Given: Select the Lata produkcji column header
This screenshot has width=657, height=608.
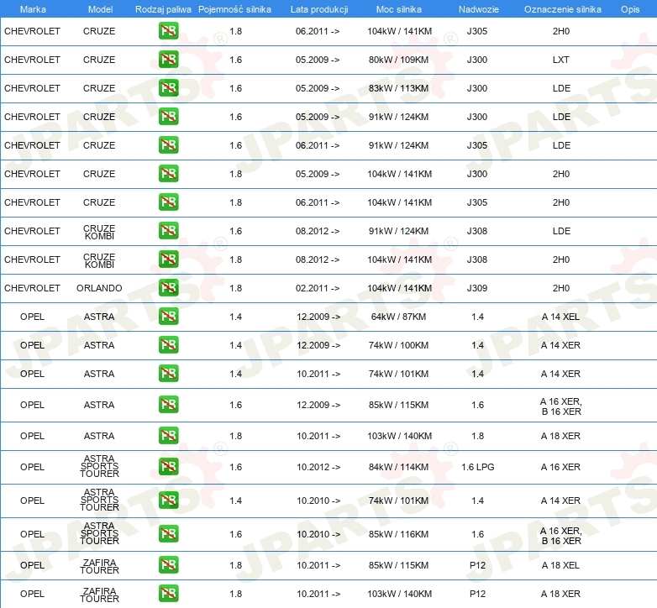Looking at the screenshot, I should tap(319, 8).
